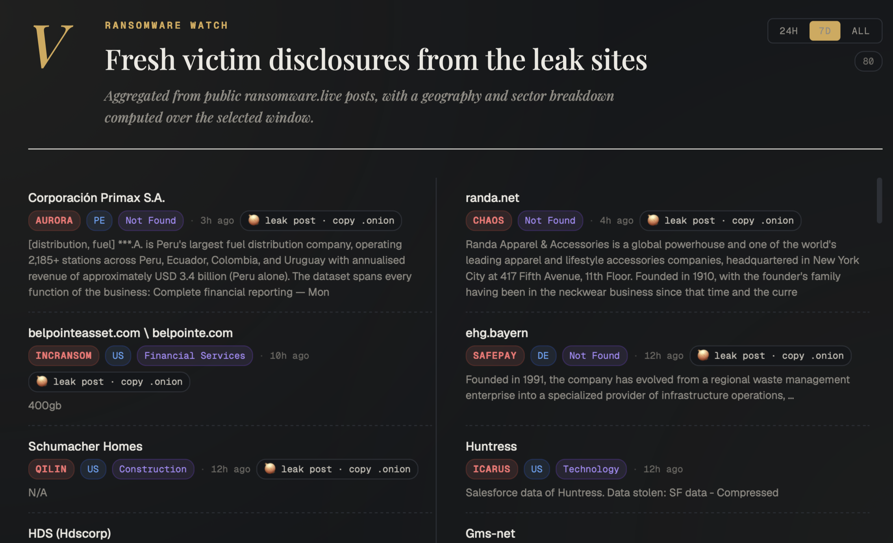Click the Peru fuel distribution description paragraph
893x543 pixels.
point(220,268)
